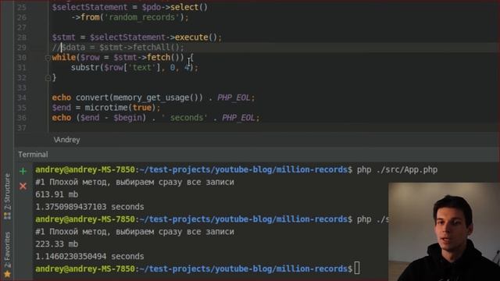Click the php ./src/App.php command in first prompt
This screenshot has width=500, height=281.
coord(397,170)
